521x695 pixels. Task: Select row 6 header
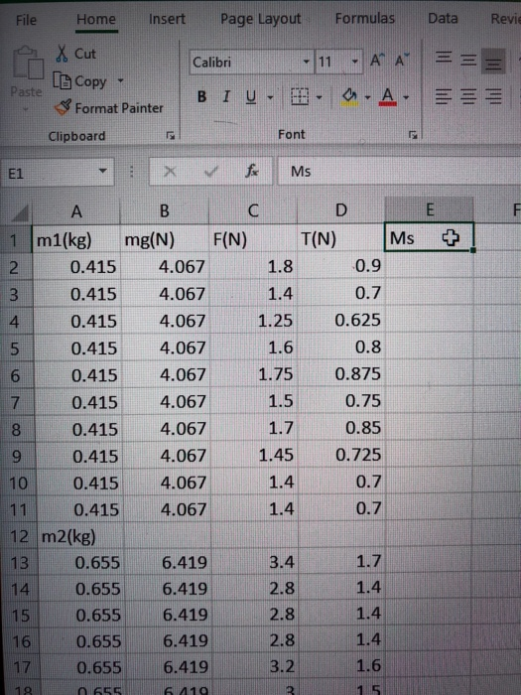tap(16, 376)
